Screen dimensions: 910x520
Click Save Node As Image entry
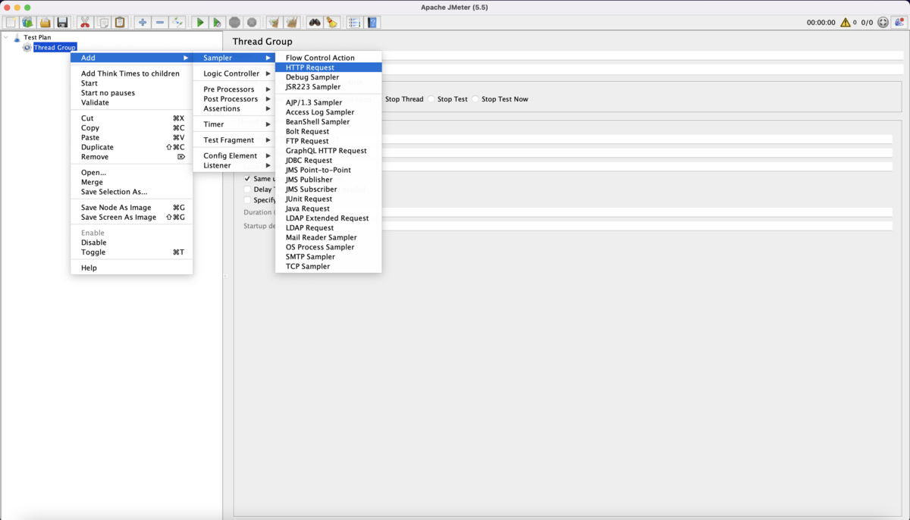point(132,208)
